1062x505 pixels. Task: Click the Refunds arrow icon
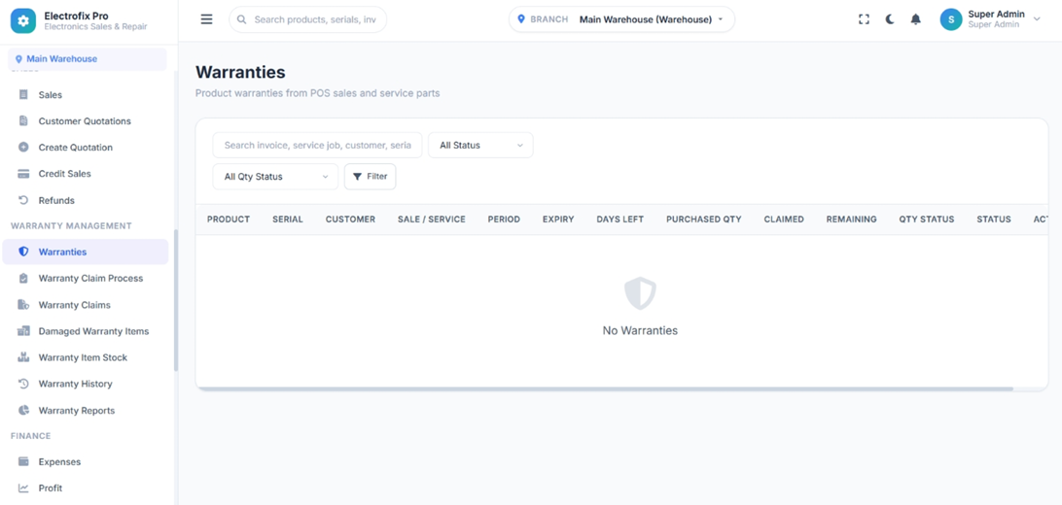pos(23,200)
